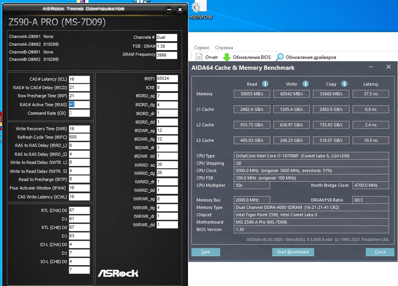Click the L3 Cache Copy value 318.07 GB/s
The height and width of the screenshot is (286, 398).
point(331,140)
